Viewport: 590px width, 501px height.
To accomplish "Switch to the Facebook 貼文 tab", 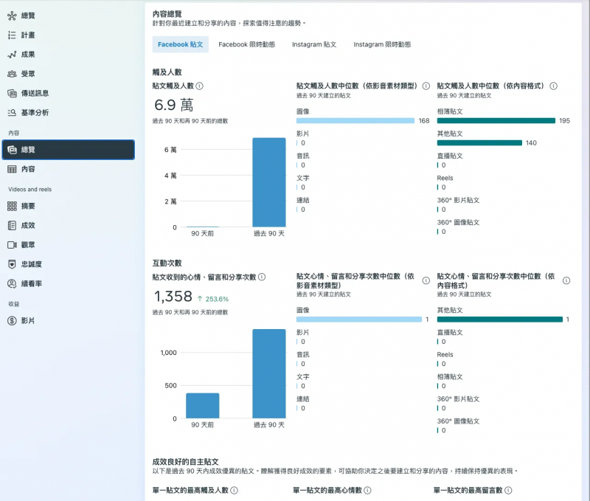I will pos(180,44).
